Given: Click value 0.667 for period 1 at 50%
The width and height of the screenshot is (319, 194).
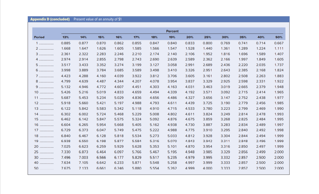Looking at the screenshot, I should 279,43.
